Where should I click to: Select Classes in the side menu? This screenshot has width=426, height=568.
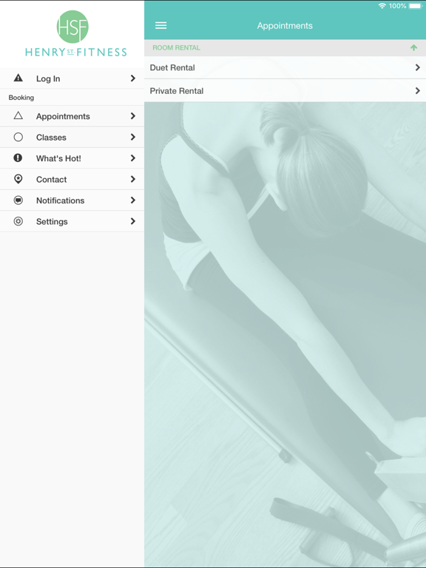click(72, 137)
